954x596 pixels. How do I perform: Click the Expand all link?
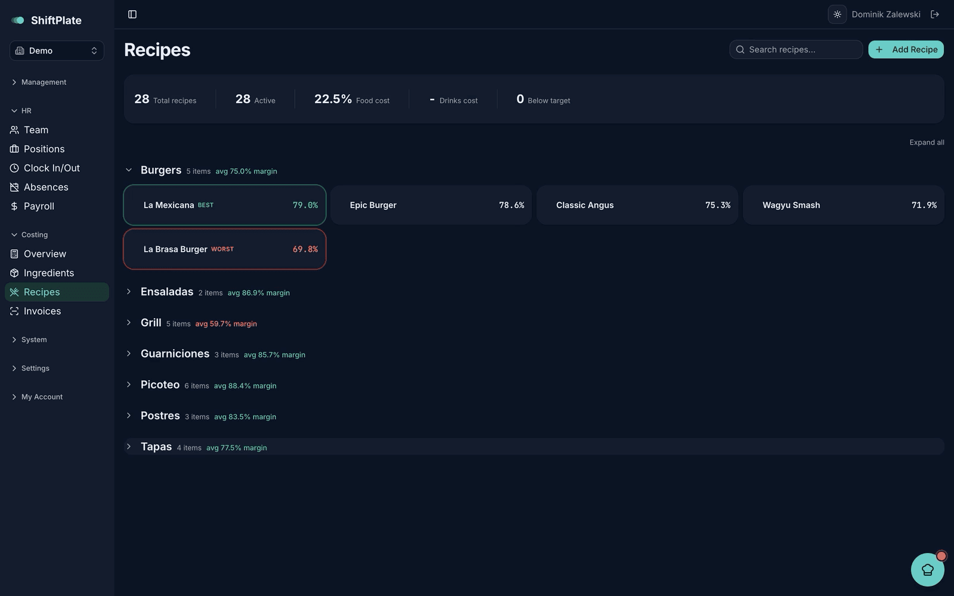(x=927, y=142)
